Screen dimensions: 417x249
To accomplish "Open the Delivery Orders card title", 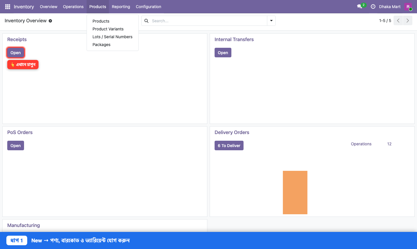I will (232, 132).
